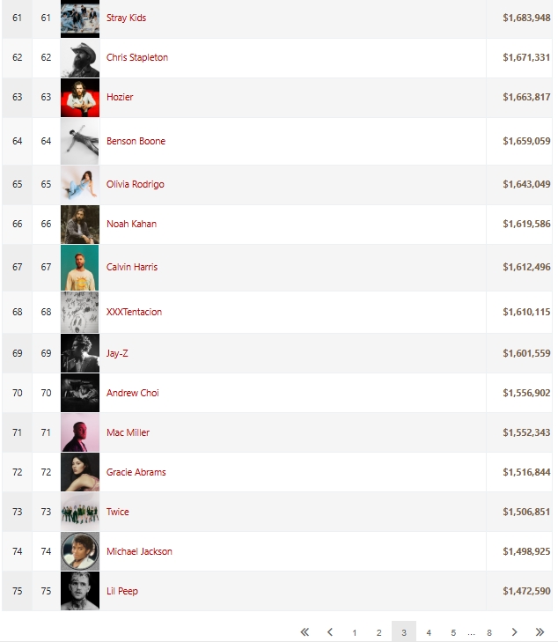
Task: Go to next page arrow
Action: 515,631
